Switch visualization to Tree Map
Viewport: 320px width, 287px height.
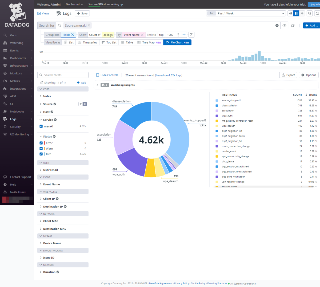click(x=149, y=42)
